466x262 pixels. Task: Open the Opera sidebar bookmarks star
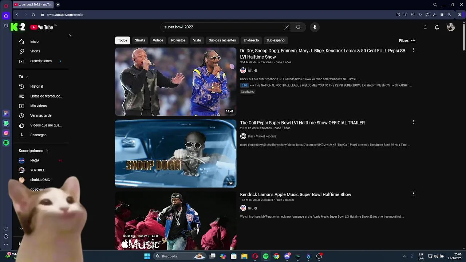coord(6,25)
